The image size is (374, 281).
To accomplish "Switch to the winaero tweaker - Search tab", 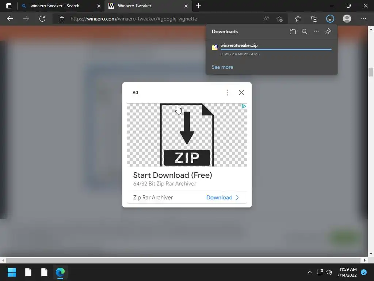I will coord(61,6).
